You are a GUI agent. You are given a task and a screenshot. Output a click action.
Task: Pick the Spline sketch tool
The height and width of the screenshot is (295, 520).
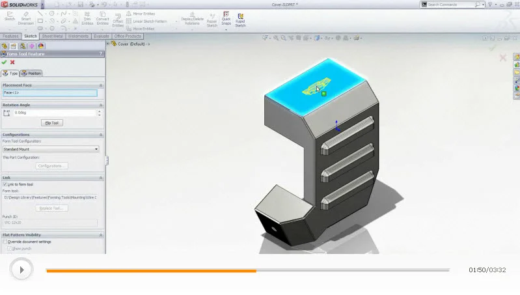point(63,14)
